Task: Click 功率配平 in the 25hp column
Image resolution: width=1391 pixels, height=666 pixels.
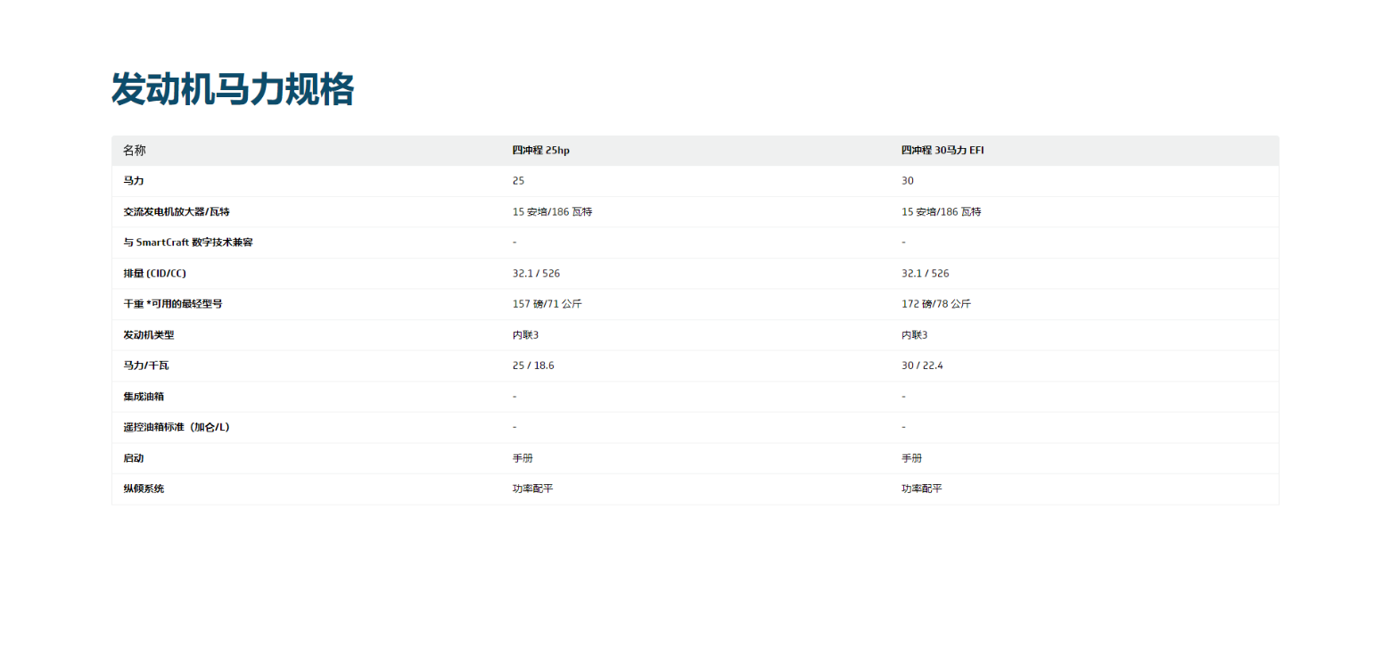Action: (x=532, y=489)
